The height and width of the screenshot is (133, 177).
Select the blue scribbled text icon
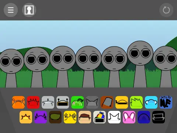[x=166, y=102]
